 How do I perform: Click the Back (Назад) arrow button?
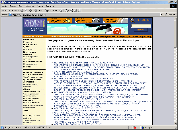pyautogui.click(x=6, y=11)
